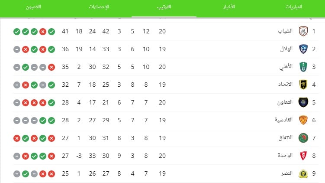
Task: Click the الهلال club crest icon
Action: point(303,49)
